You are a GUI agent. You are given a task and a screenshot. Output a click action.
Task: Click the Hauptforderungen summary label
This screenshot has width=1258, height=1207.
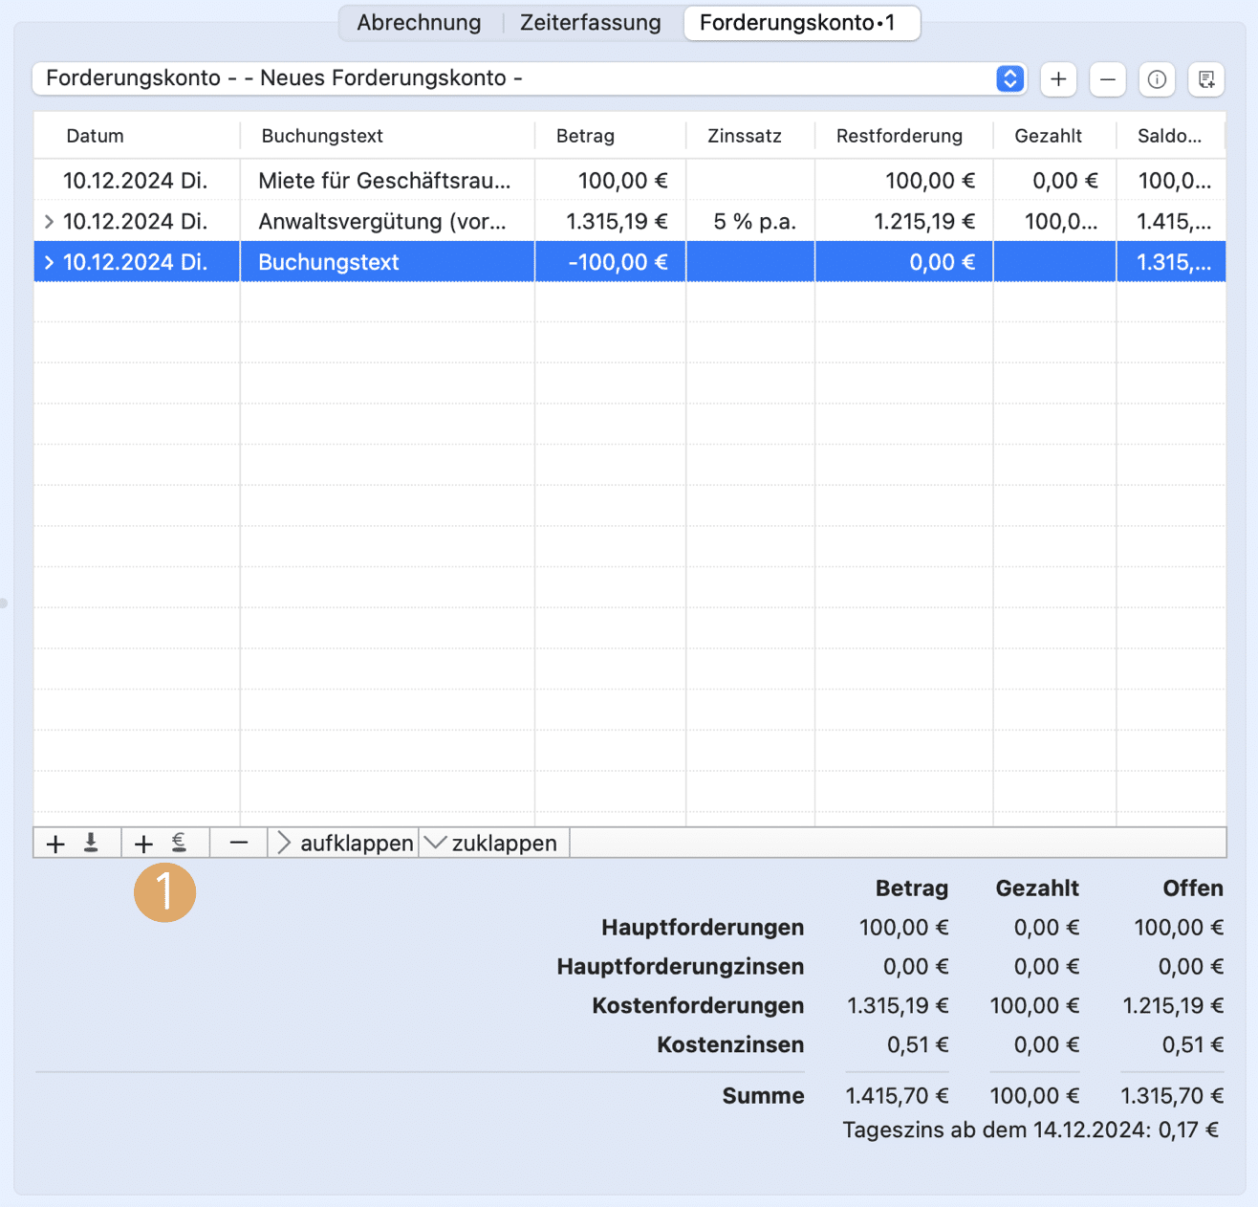point(703,928)
